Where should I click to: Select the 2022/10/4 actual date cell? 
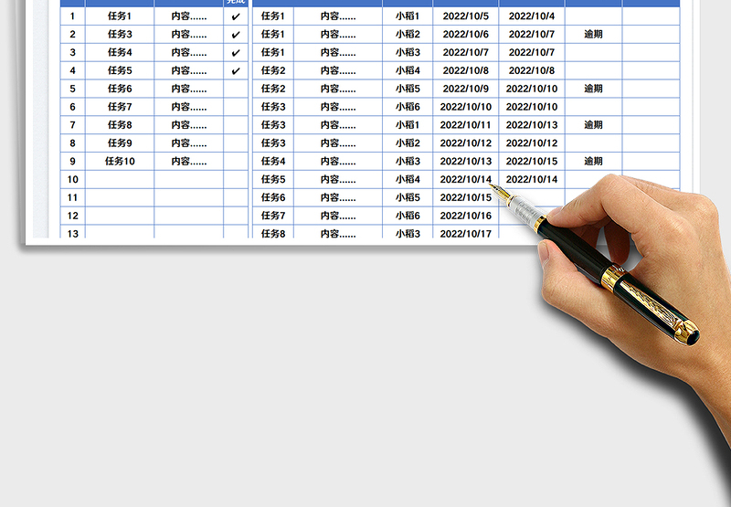[x=532, y=16]
